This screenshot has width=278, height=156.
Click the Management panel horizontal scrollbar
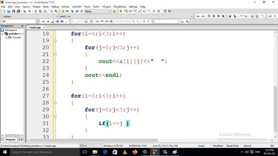click(12, 136)
